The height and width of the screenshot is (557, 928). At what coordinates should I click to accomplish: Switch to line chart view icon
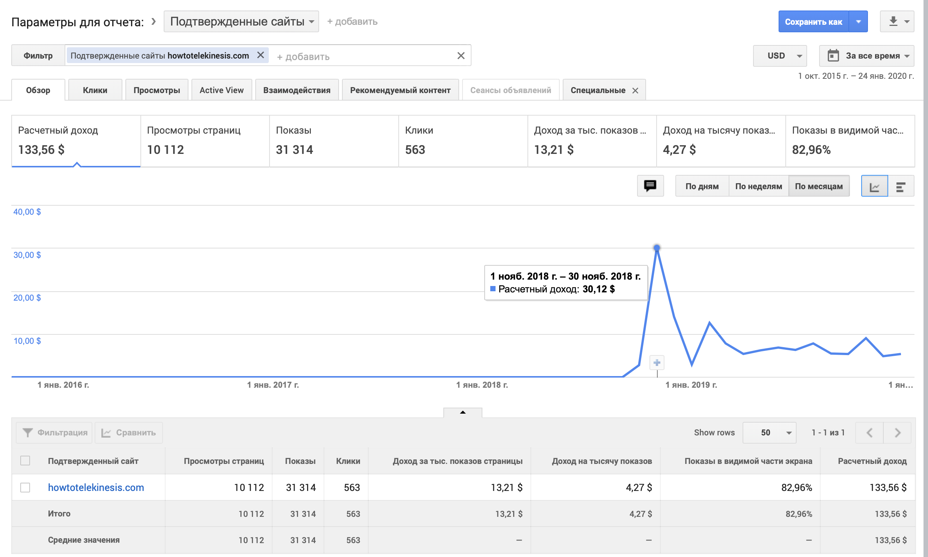click(x=874, y=187)
